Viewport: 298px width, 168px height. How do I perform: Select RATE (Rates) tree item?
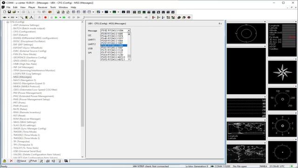20,109
